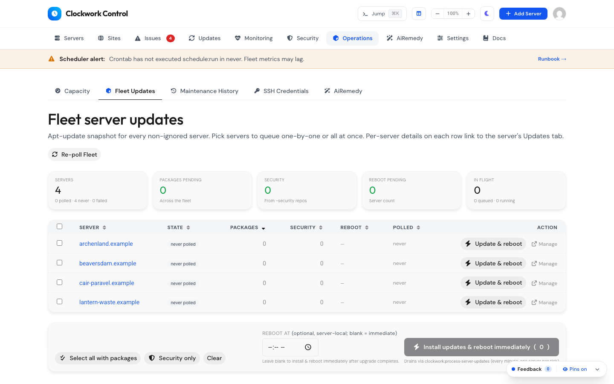
Task: Sort by the Reboot column
Action: (354, 227)
